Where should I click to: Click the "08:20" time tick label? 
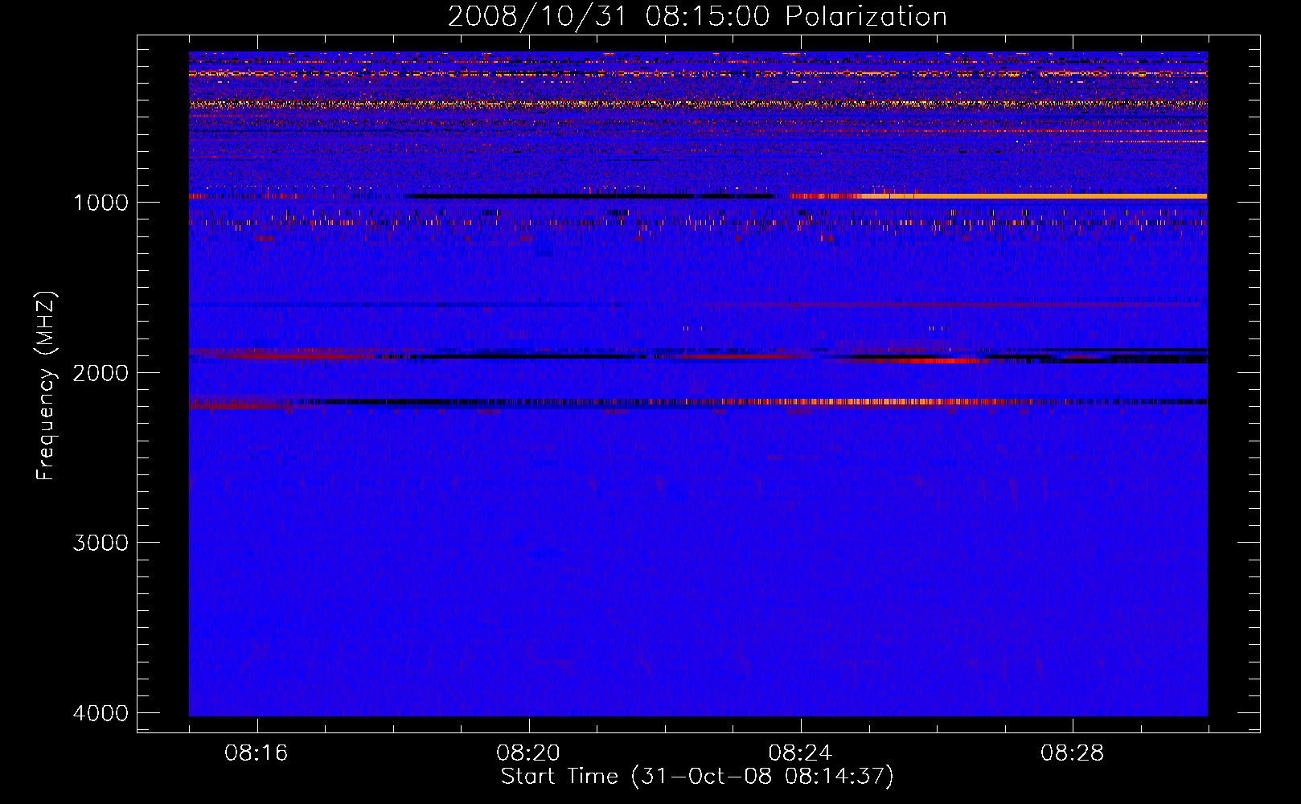tap(528, 753)
